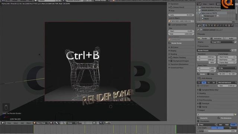Toggle the Placeholders checkbox
Screen dimensions: 238x134
[198, 121]
